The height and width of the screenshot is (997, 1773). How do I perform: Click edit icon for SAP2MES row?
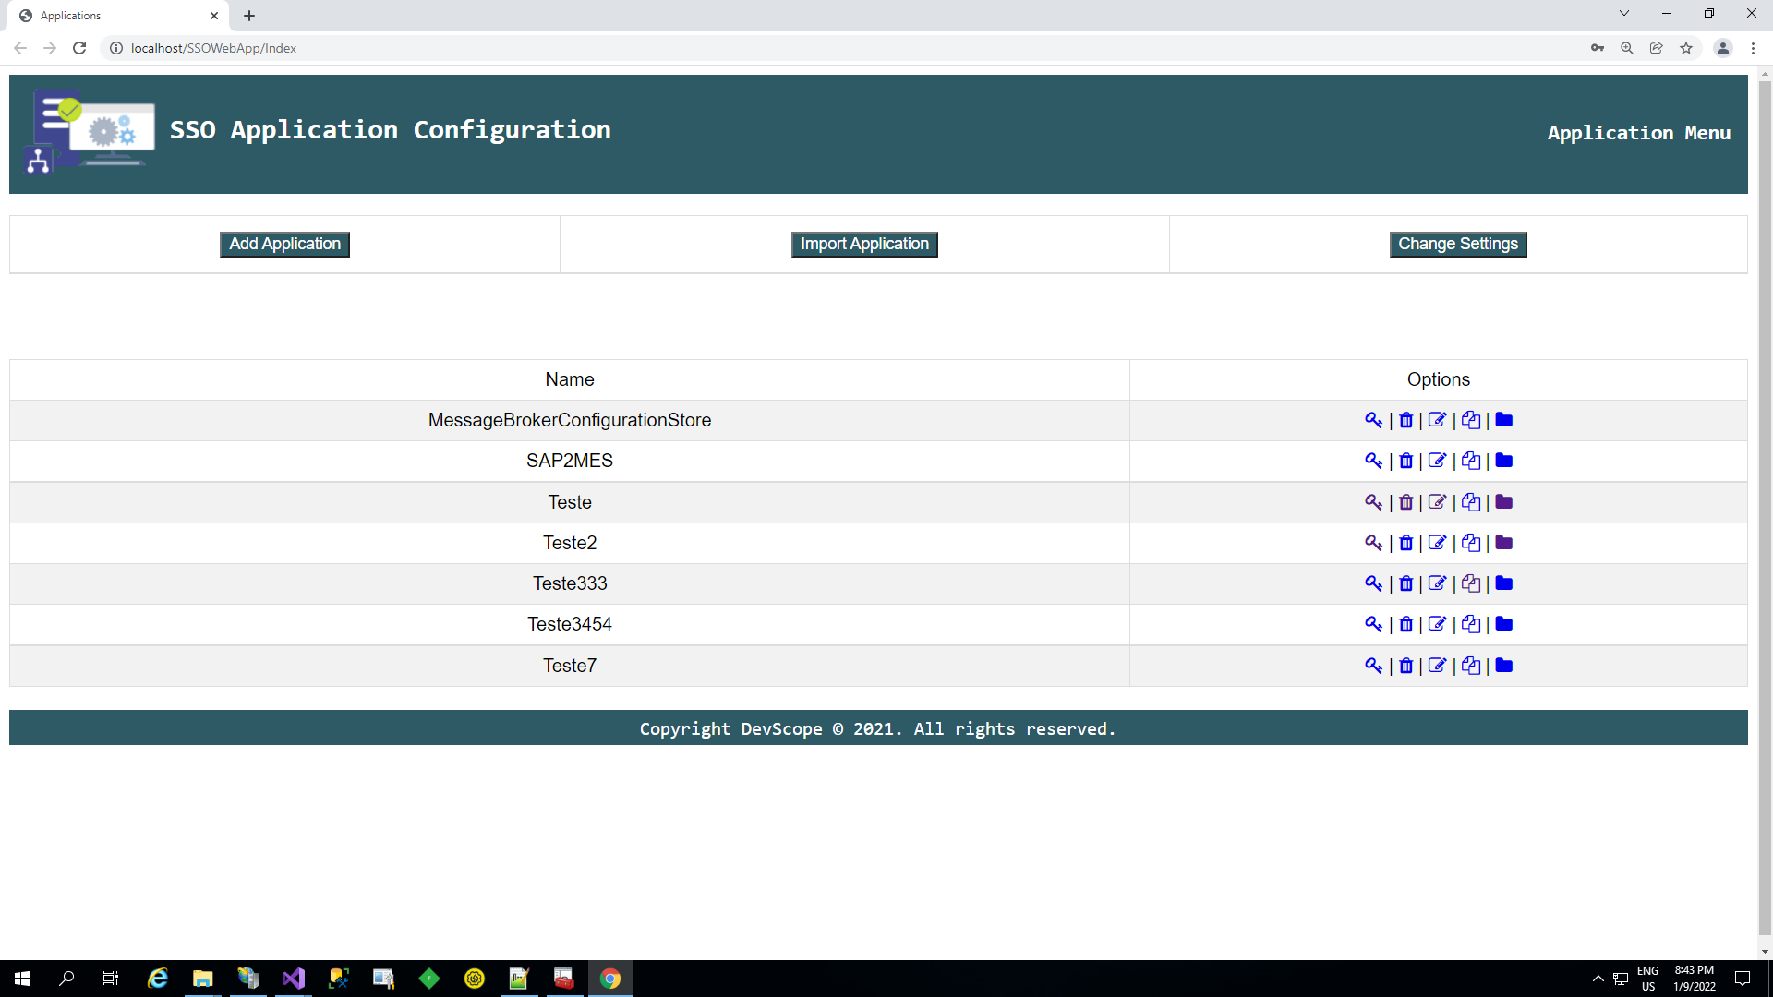click(x=1437, y=461)
